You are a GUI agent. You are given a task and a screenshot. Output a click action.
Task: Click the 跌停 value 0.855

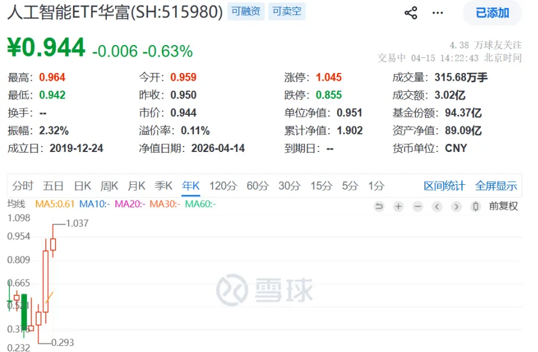[329, 95]
